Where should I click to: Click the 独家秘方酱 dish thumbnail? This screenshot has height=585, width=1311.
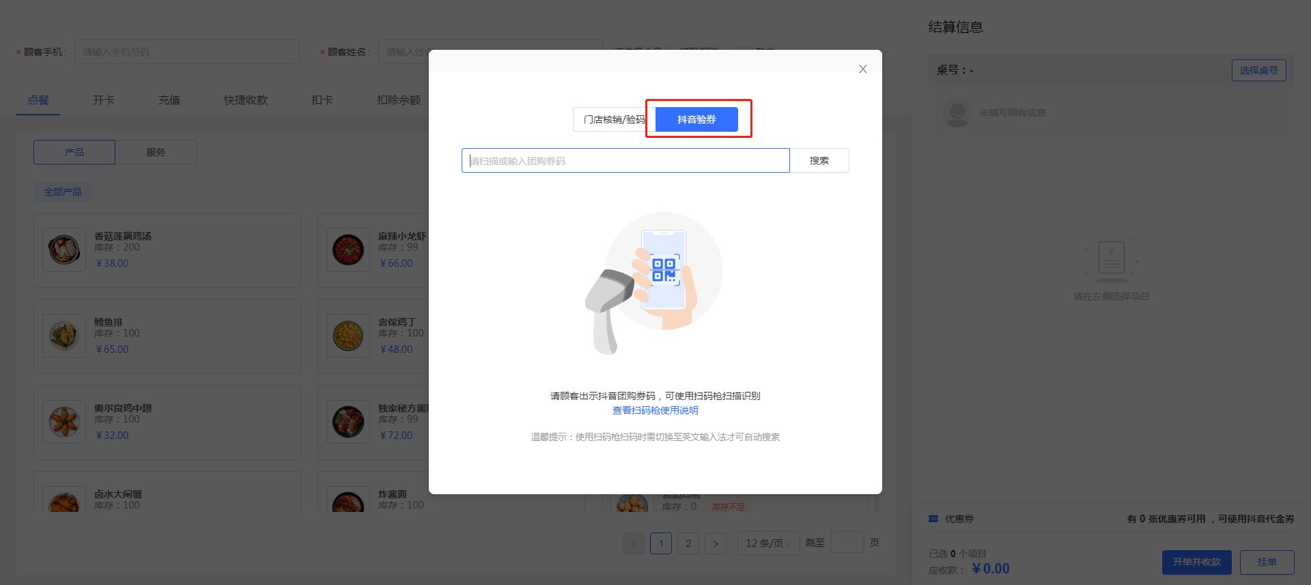[x=348, y=422]
